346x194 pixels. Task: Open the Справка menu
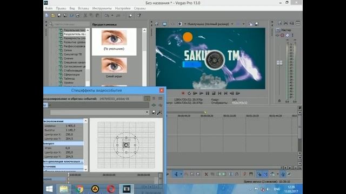point(139,9)
